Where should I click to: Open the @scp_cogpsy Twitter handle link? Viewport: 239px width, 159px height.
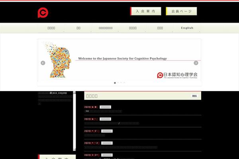[x=58, y=93]
